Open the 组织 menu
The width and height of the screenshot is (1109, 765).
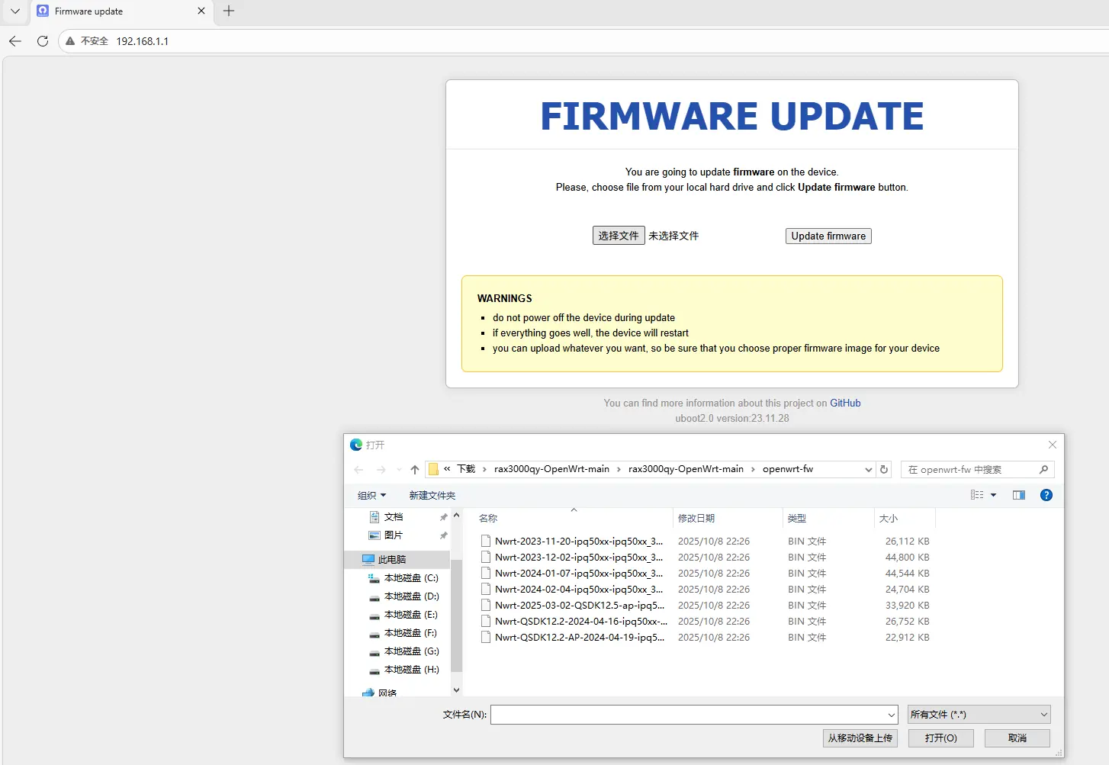[x=371, y=496]
